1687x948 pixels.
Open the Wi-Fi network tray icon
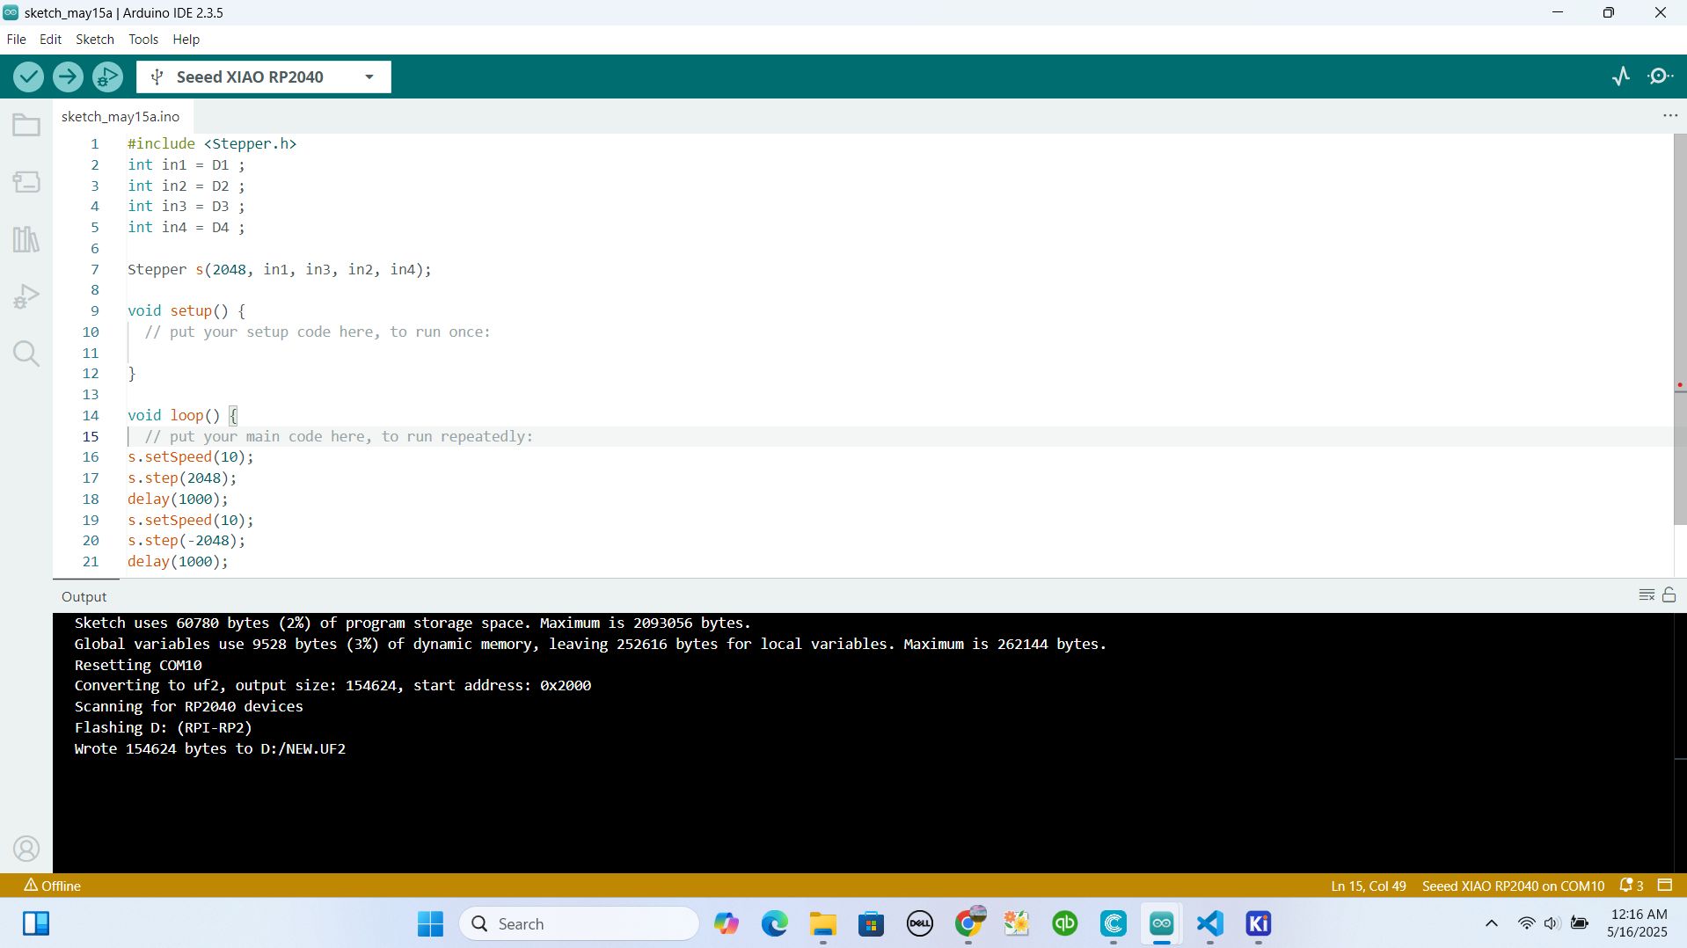click(x=1526, y=923)
